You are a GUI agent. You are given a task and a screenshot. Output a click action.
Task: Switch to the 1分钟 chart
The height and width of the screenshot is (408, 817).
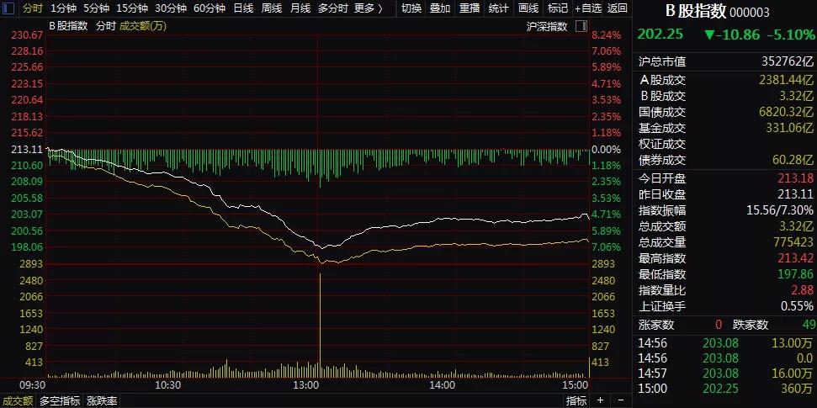click(x=63, y=8)
